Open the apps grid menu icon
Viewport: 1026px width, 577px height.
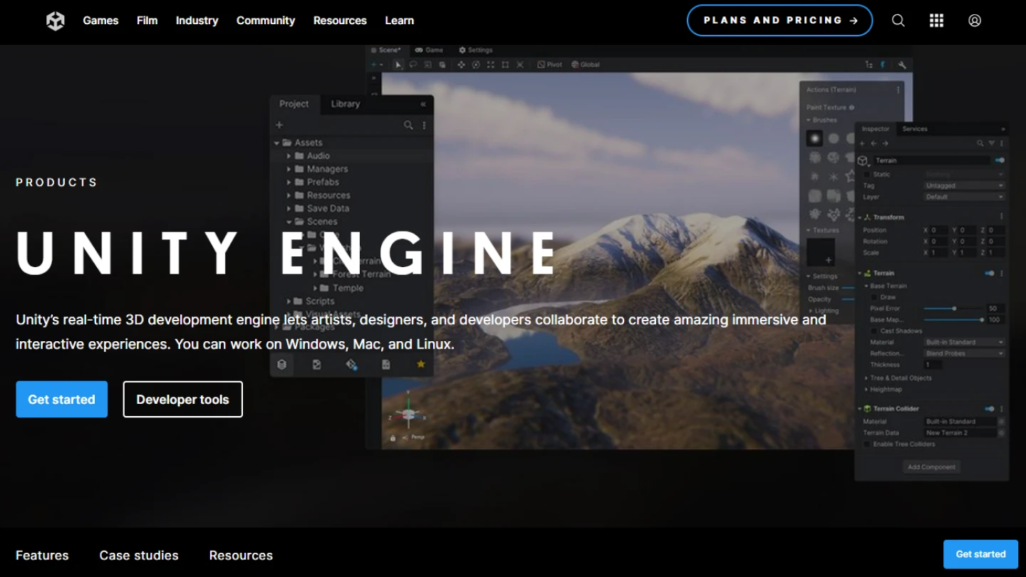tap(937, 21)
